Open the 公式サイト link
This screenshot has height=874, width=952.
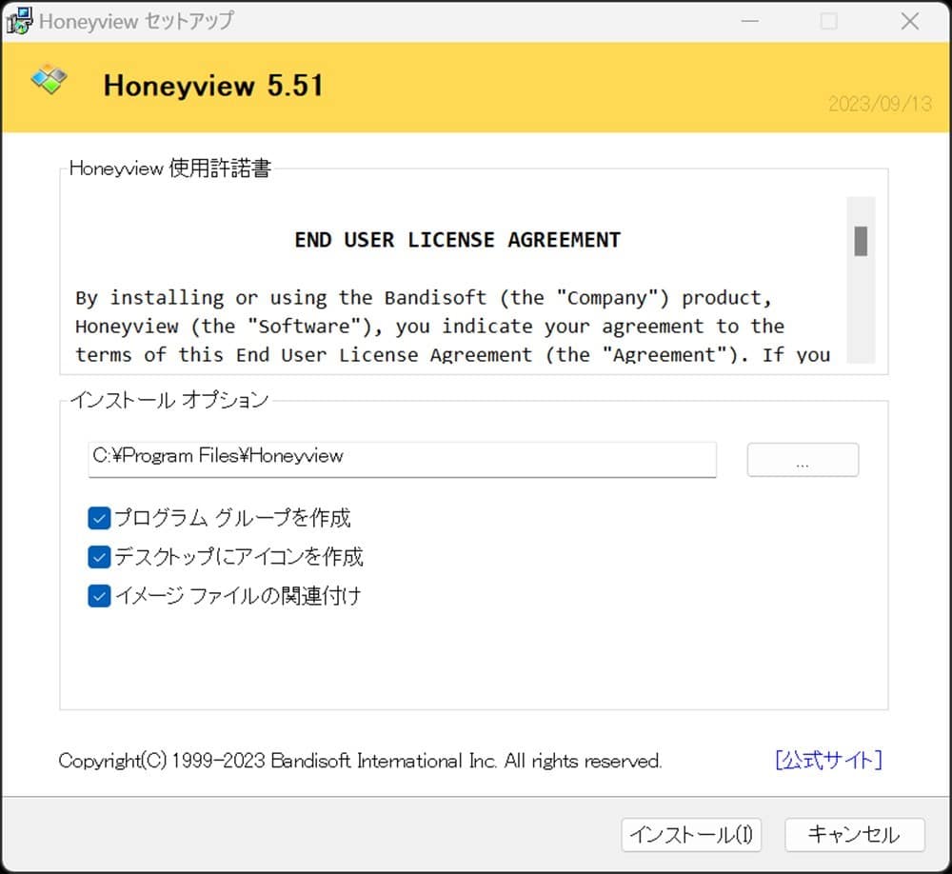pyautogui.click(x=827, y=760)
